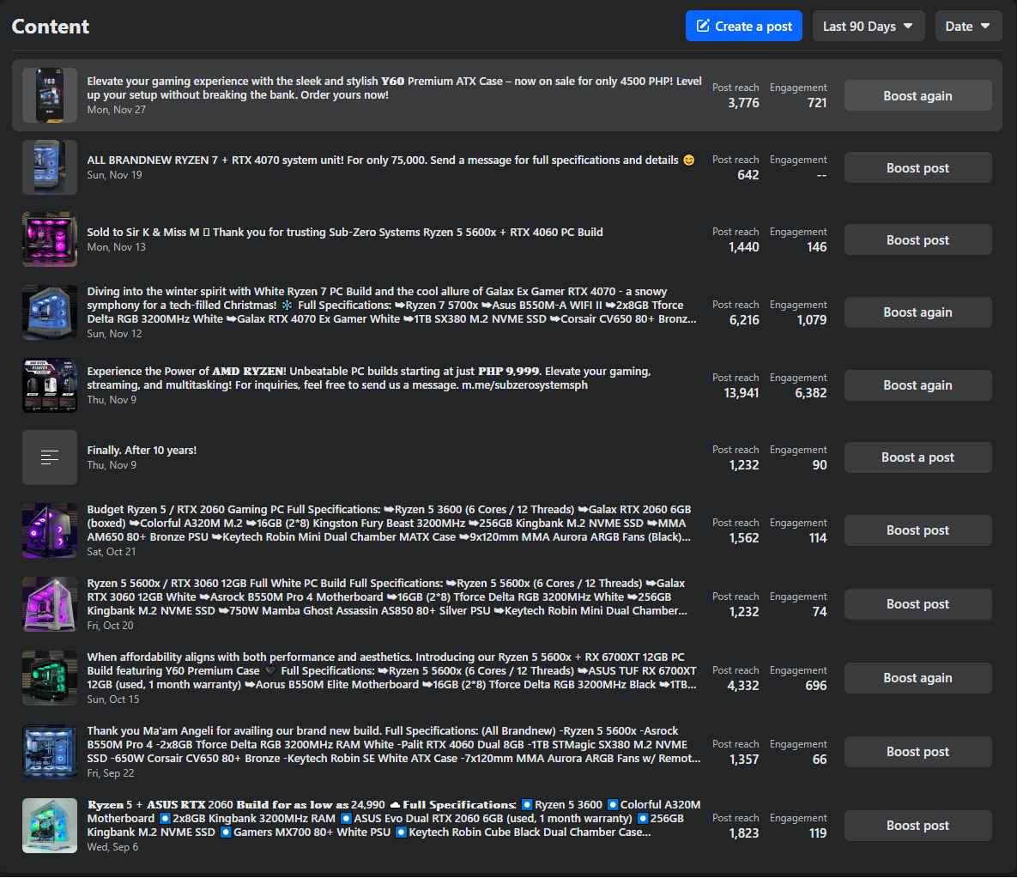Boost the Sold to Sir K post
This screenshot has width=1017, height=878.
click(x=917, y=239)
